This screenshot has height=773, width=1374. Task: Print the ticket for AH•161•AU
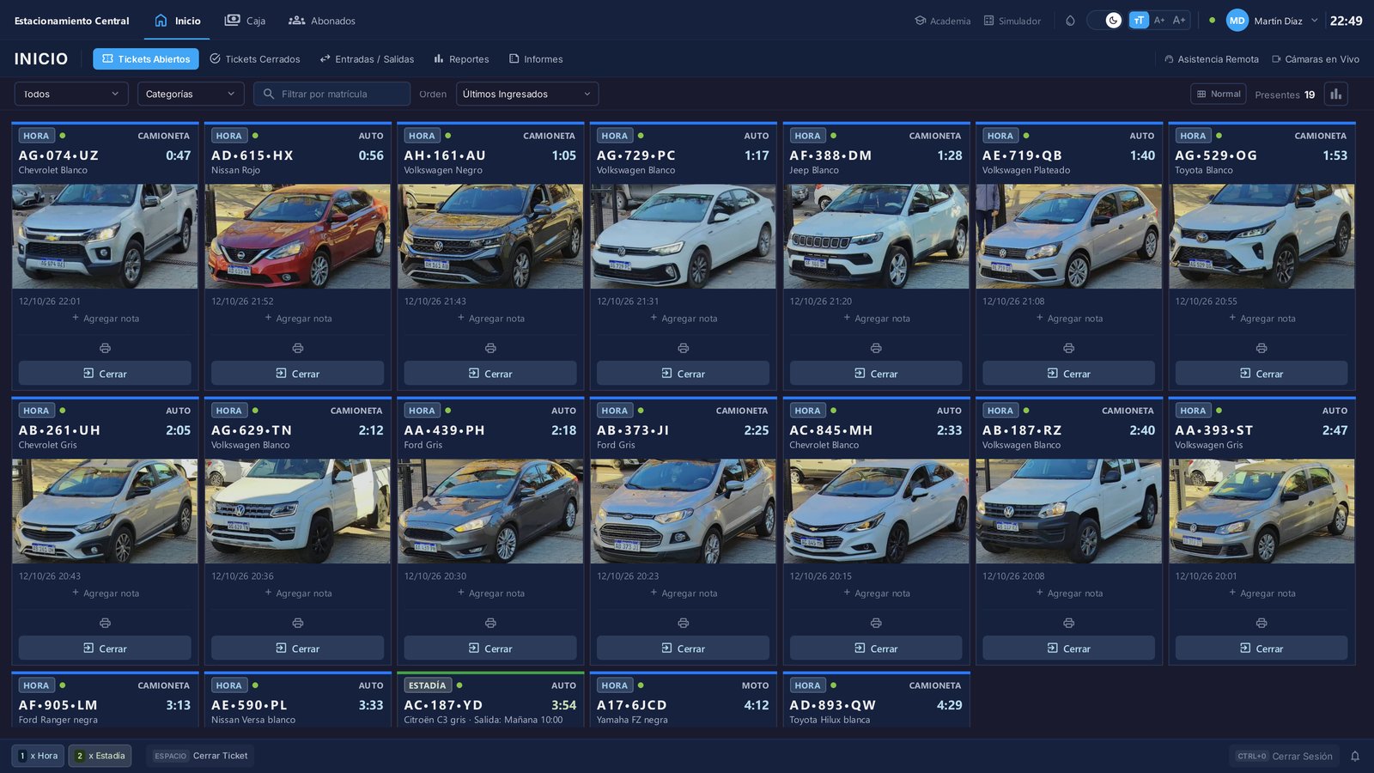tap(490, 348)
